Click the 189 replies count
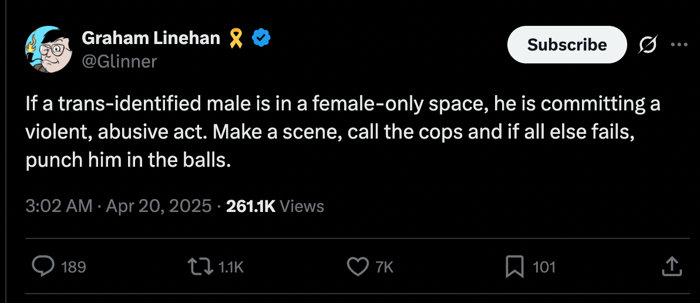Viewport: 700px width, 303px height. coord(73,267)
